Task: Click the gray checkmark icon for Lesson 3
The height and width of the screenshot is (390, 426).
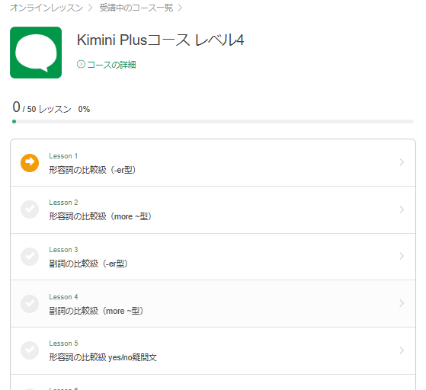Action: [x=30, y=257]
